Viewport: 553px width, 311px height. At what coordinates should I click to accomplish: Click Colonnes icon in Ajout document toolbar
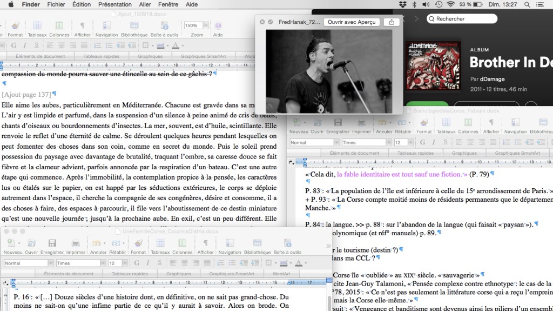coord(59,26)
